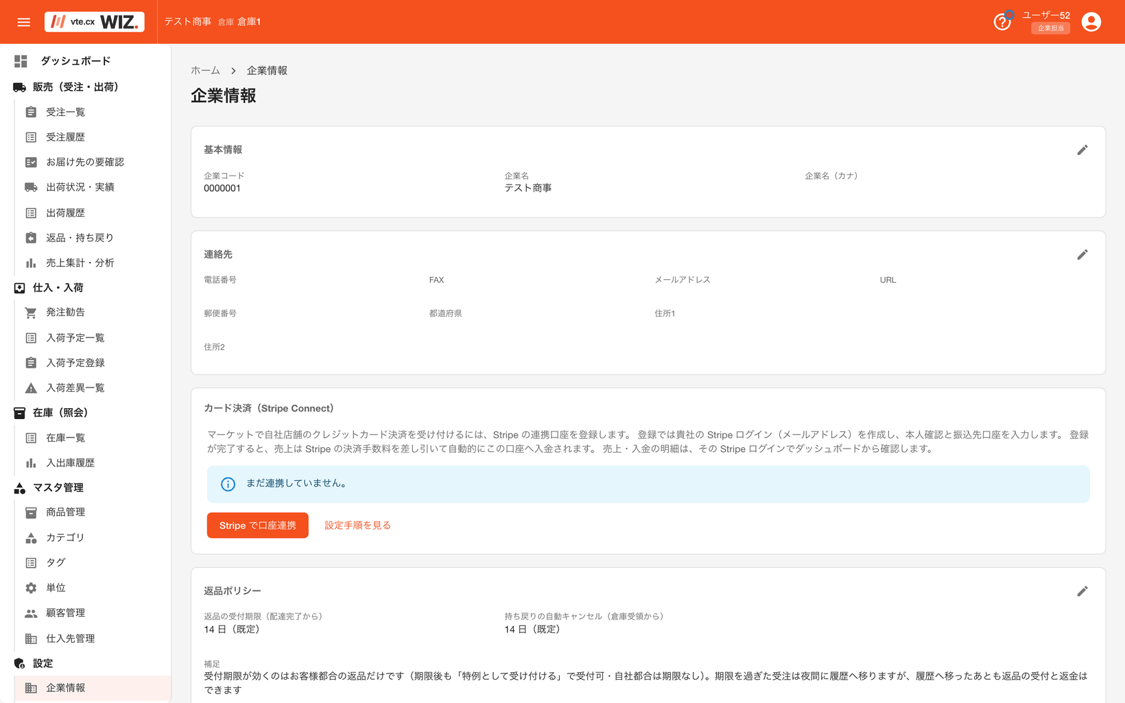This screenshot has height=703, width=1125.
Task: Open 受注履歴 in the sidebar
Action: 92,137
